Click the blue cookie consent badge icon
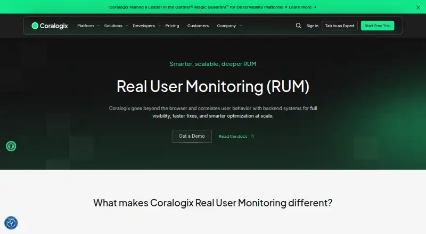Image resolution: width=426 pixels, height=234 pixels. pos(11,223)
